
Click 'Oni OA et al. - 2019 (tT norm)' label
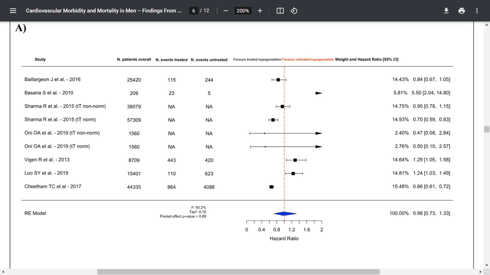[x=57, y=146]
